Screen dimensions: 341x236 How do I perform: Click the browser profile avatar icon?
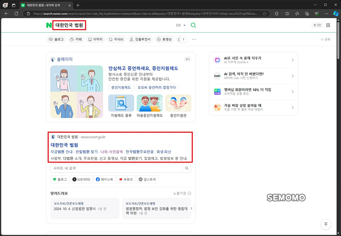click(5, 5)
